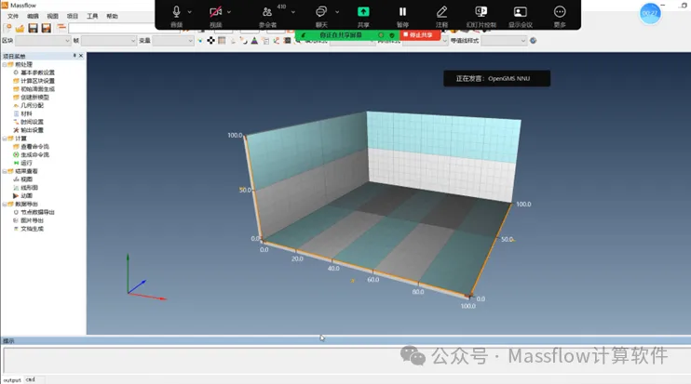This screenshot has width=691, height=384.
Task: Select 文档生成 tree item
Action: click(x=33, y=229)
